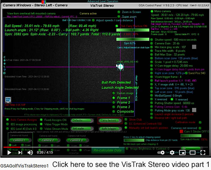This screenshot has height=170, width=211.
Task: Click the Defaults button
Action: [x=82, y=121]
